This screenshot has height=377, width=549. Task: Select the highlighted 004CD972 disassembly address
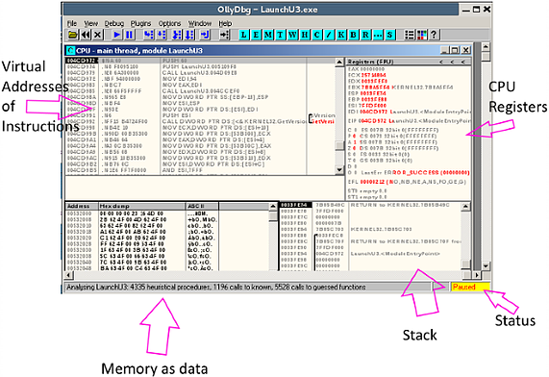[x=81, y=61]
